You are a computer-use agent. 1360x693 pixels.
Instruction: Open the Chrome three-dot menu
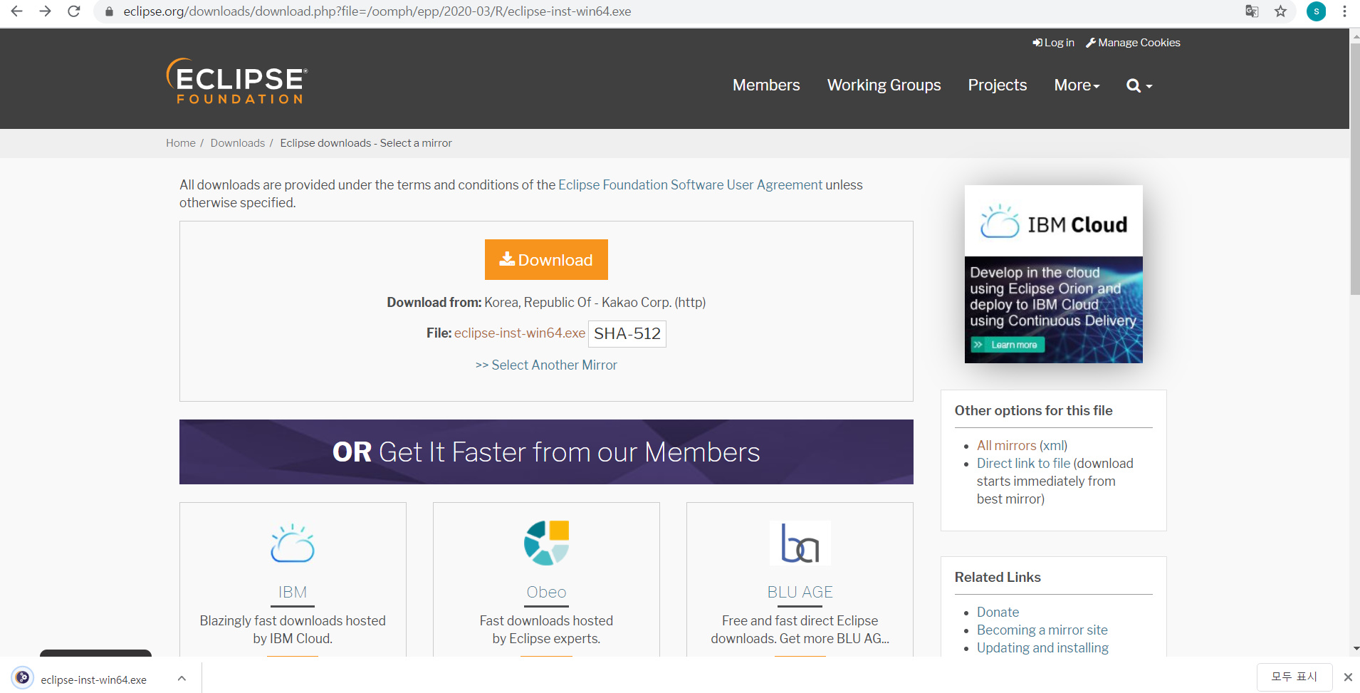pyautogui.click(x=1344, y=11)
